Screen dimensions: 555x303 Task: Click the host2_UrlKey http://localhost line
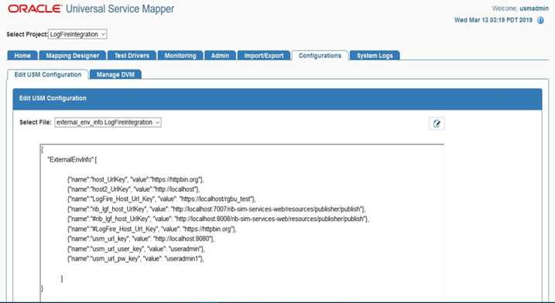tap(134, 189)
